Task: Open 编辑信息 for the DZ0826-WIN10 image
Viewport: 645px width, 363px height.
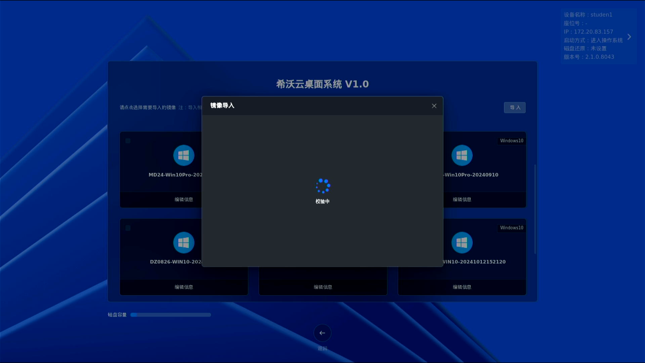Action: tap(184, 287)
